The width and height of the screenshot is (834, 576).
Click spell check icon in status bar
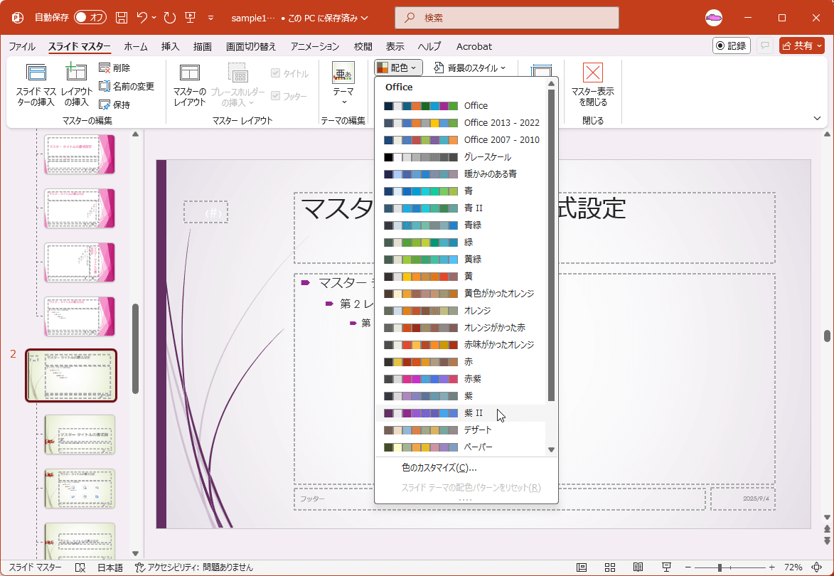point(80,567)
